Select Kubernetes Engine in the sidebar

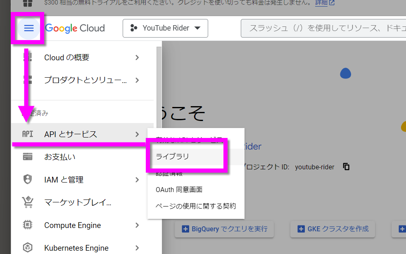[x=82, y=248]
